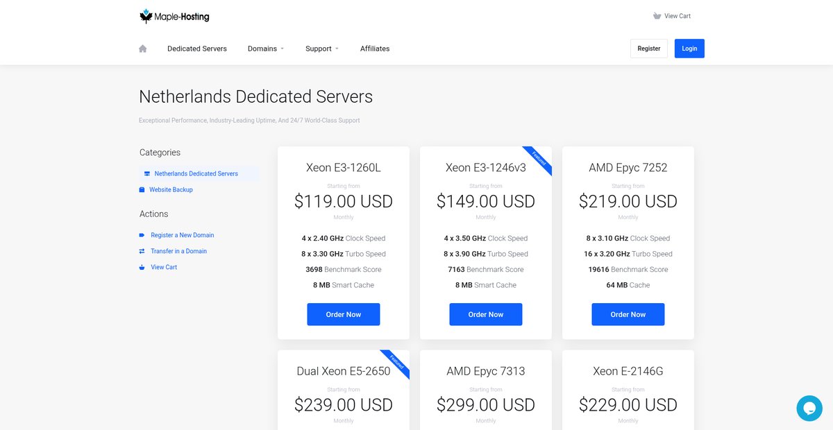Click the Netherlands Dedicated Servers page heading
The height and width of the screenshot is (430, 833).
[x=256, y=96]
